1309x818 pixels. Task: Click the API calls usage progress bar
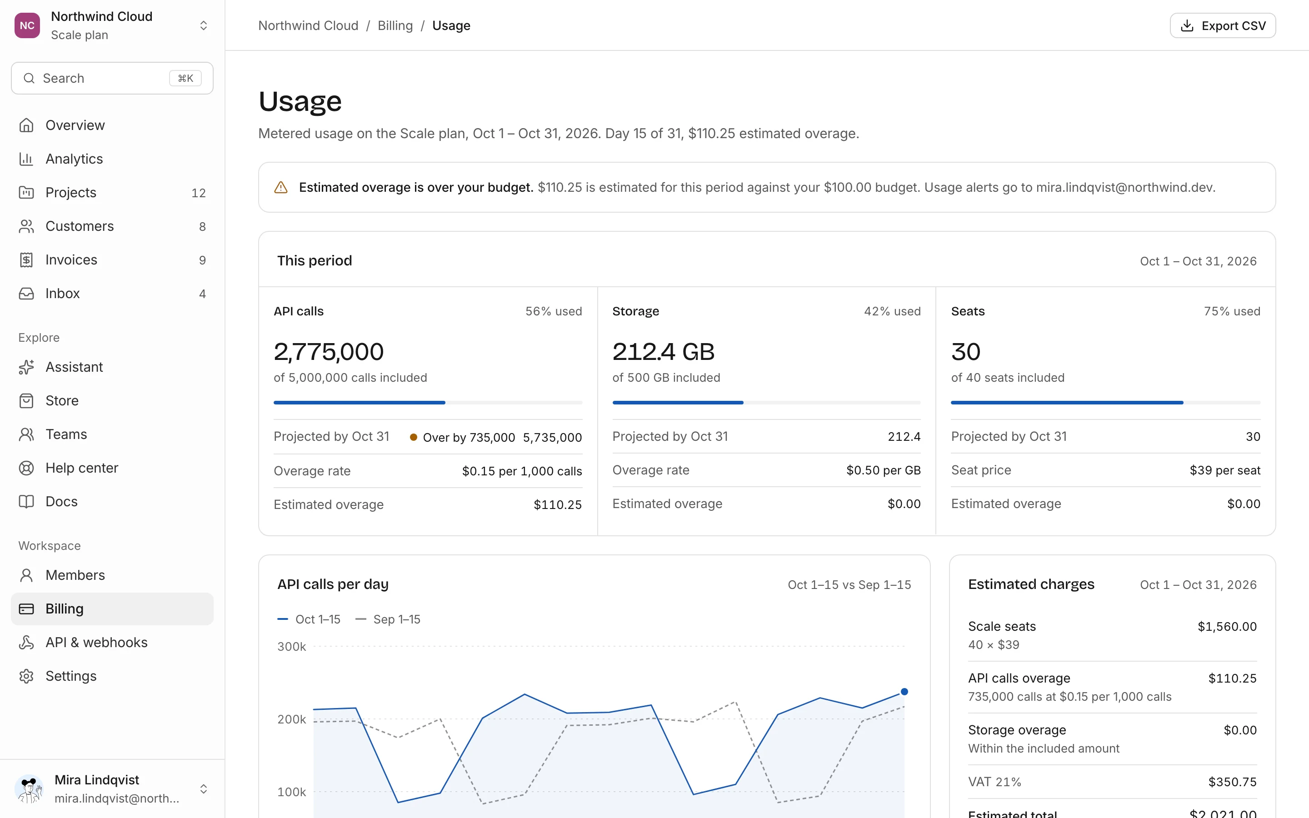coord(428,403)
